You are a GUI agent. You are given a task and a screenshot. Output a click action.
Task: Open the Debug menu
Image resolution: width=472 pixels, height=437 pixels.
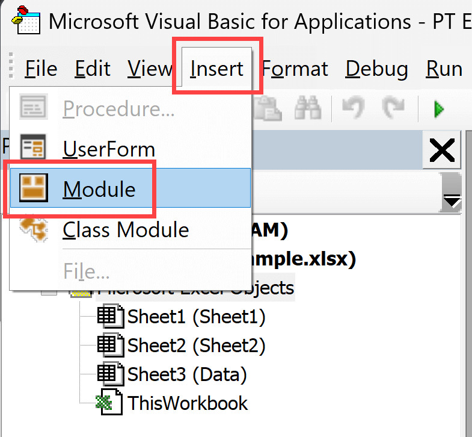(x=377, y=69)
